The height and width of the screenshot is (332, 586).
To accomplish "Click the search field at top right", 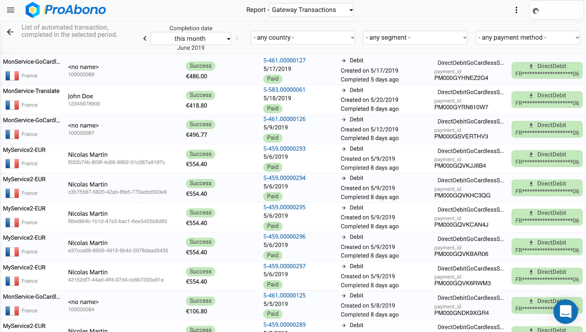I will 556,11.
